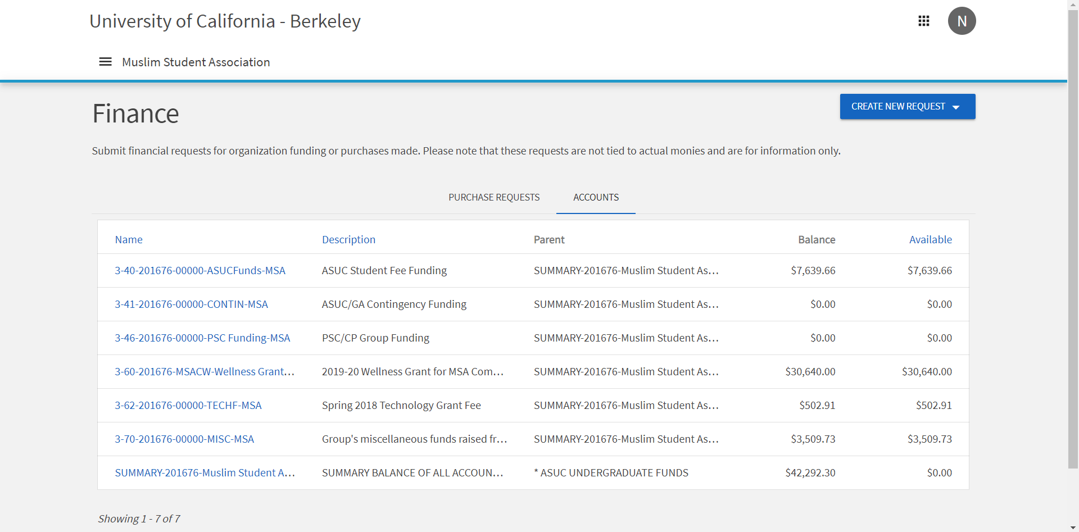Click the SUMMARY BALANCE OF ALL ACCOUNTS description

(x=412, y=472)
